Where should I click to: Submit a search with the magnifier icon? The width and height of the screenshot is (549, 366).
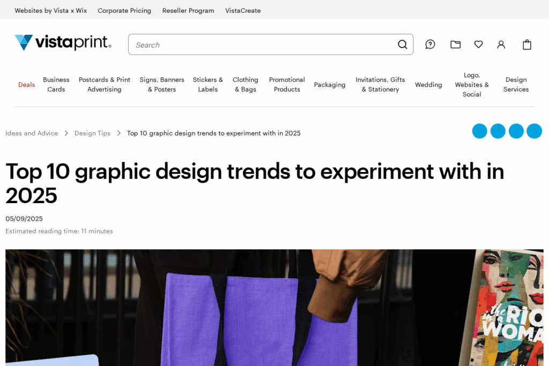tap(402, 44)
